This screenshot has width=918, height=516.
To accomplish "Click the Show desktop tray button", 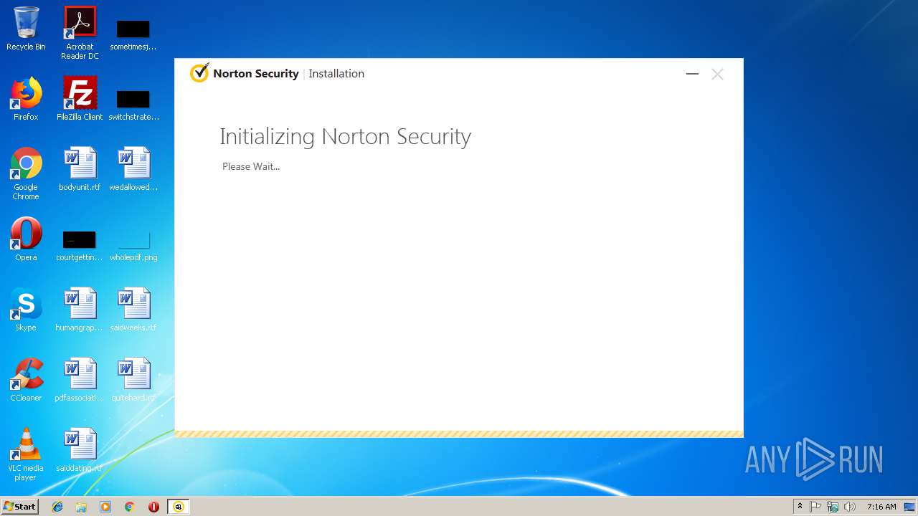I will point(910,507).
